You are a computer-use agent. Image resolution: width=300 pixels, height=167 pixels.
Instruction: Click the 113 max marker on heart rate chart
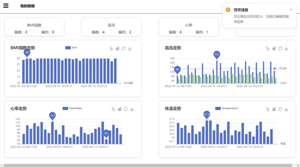[52, 116]
